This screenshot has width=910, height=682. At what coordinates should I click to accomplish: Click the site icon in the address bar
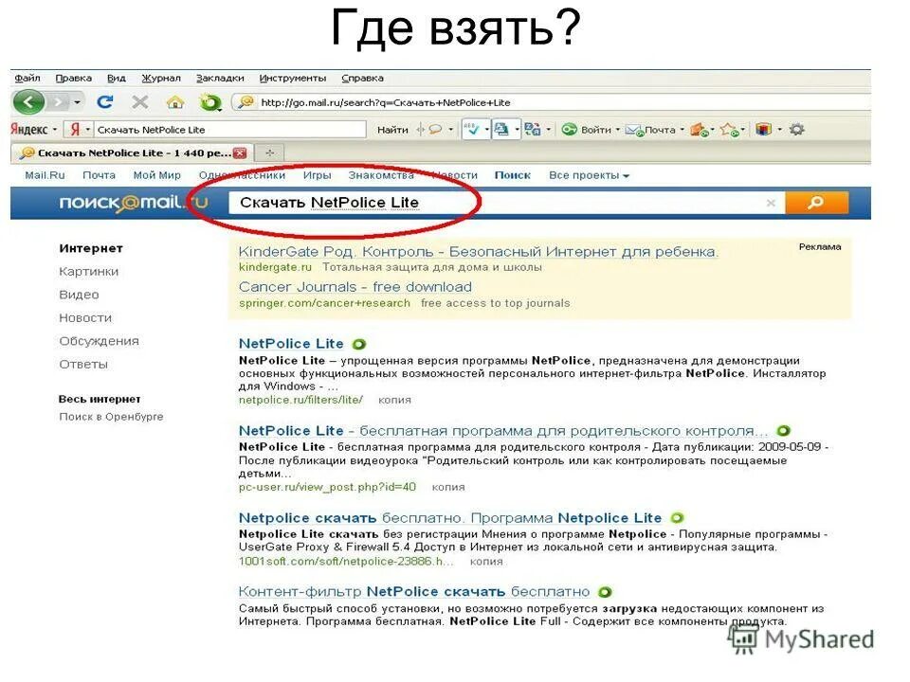[246, 102]
